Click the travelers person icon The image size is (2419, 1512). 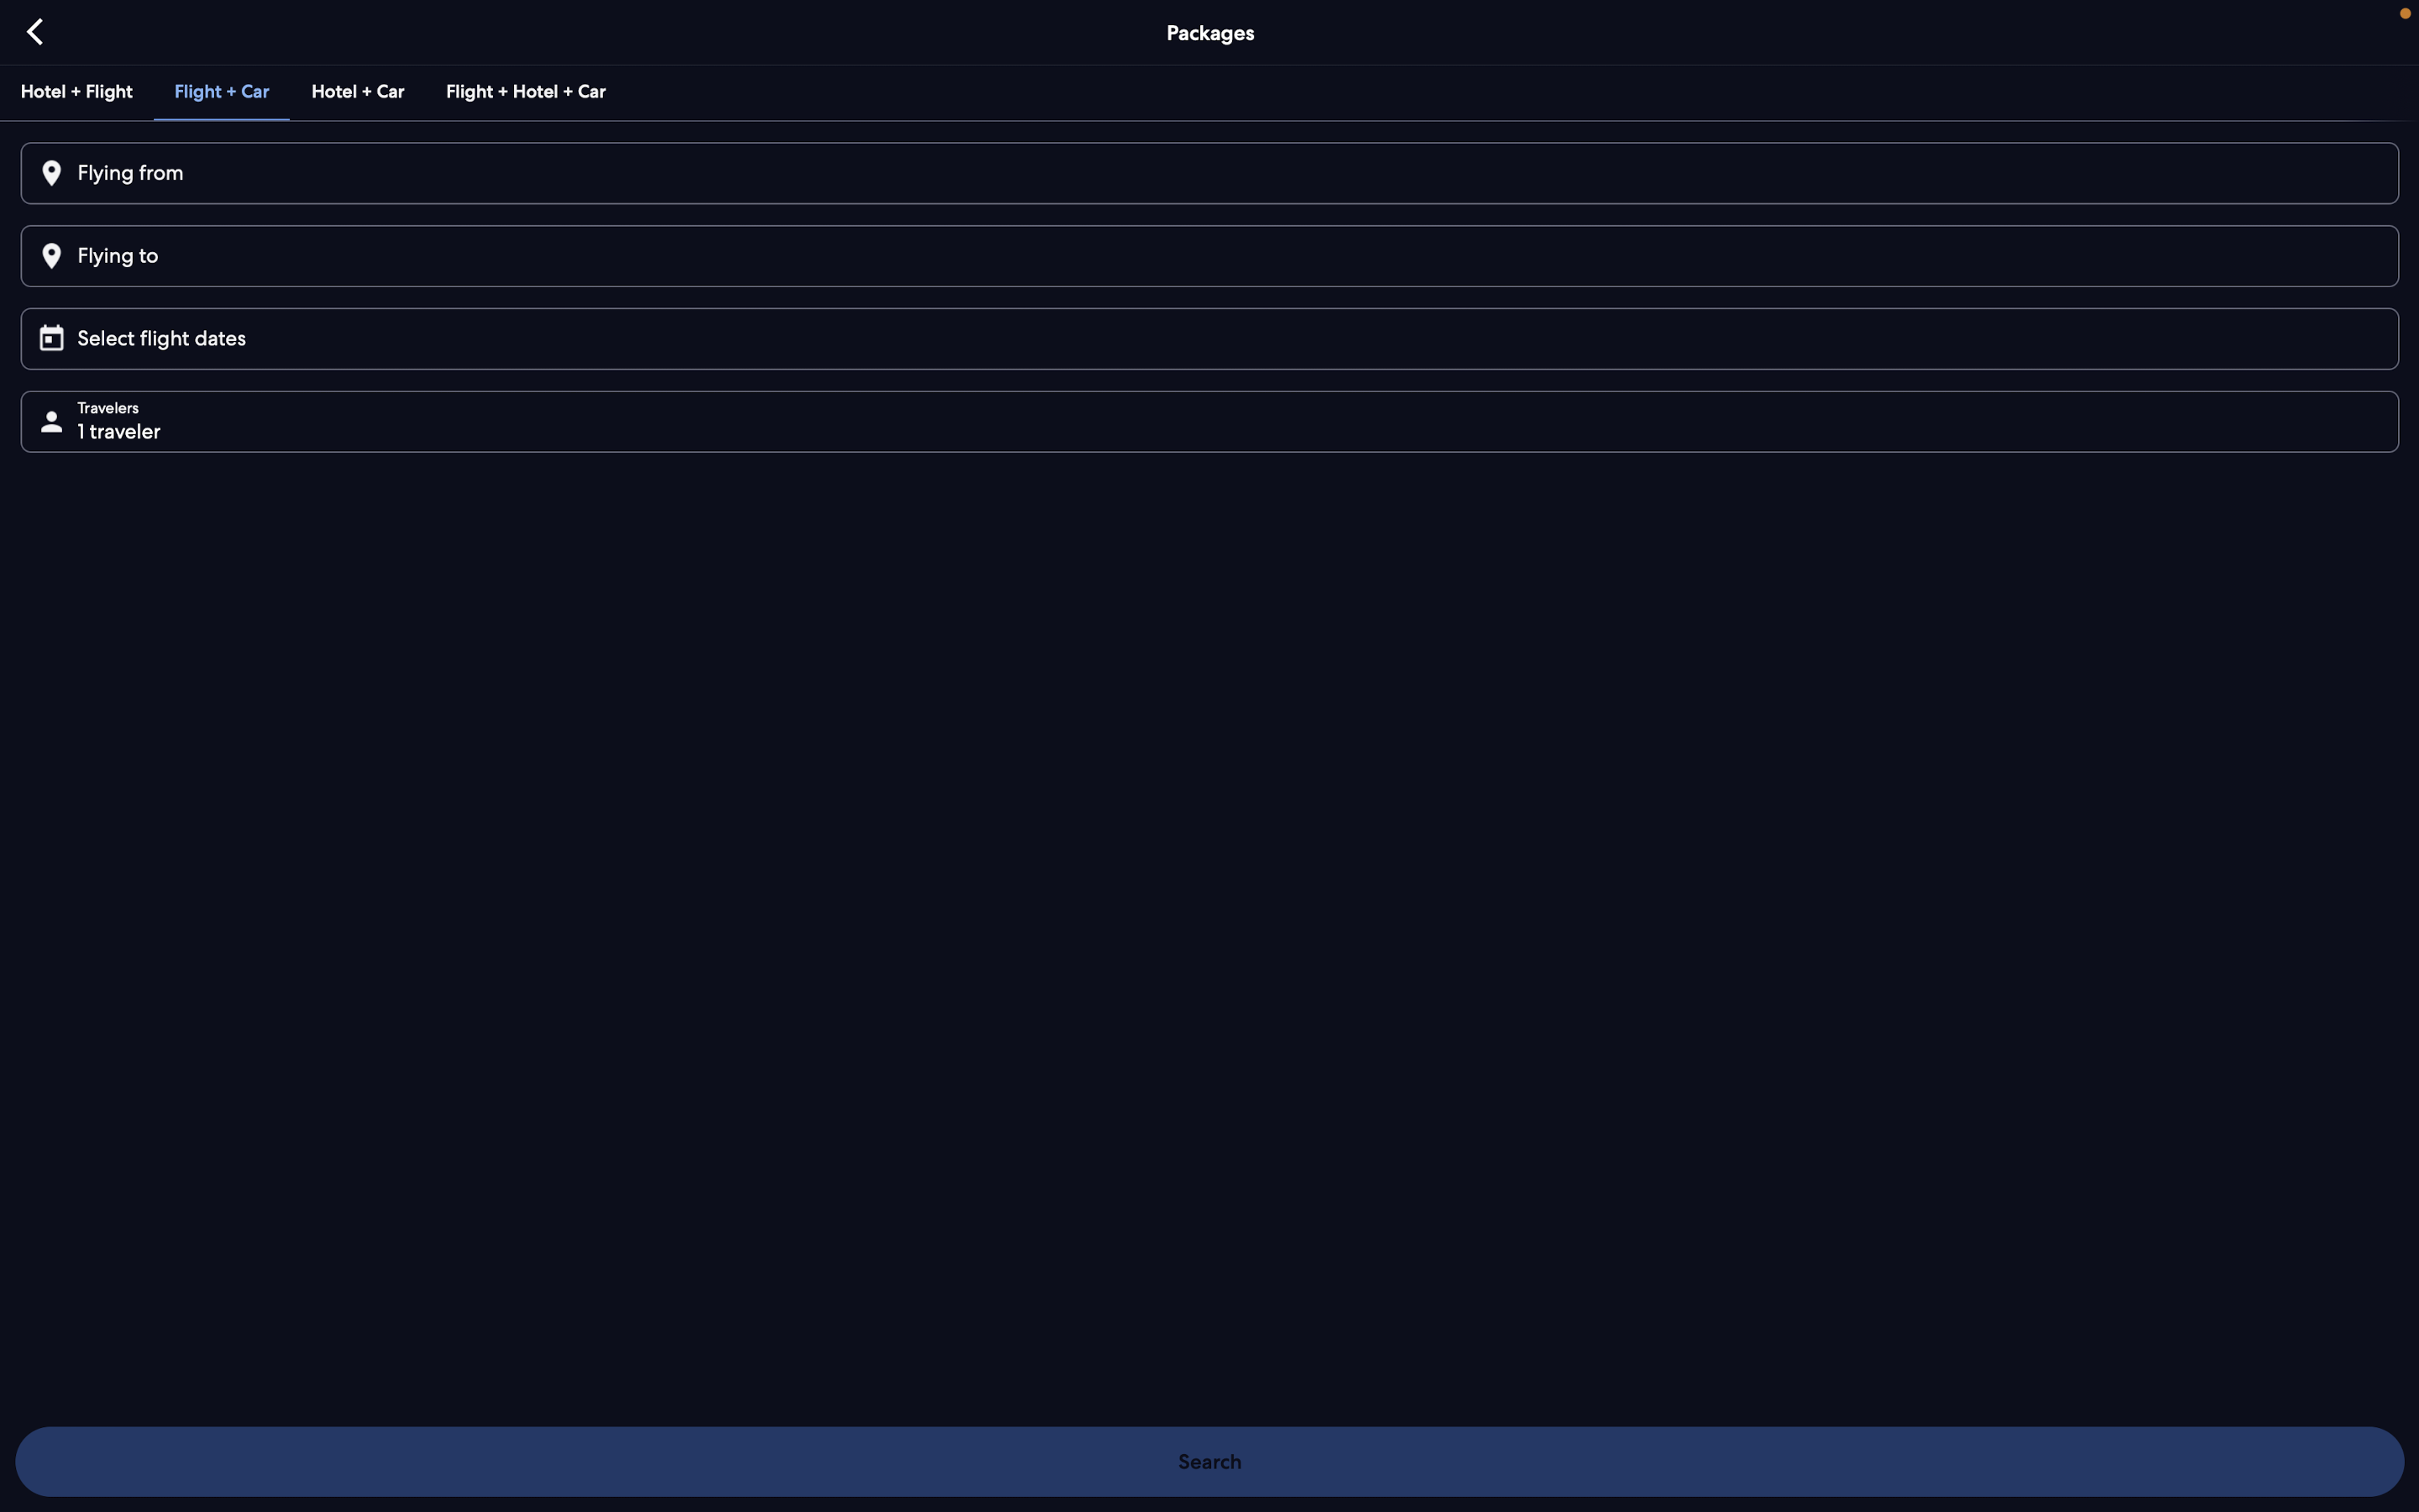pos(51,421)
